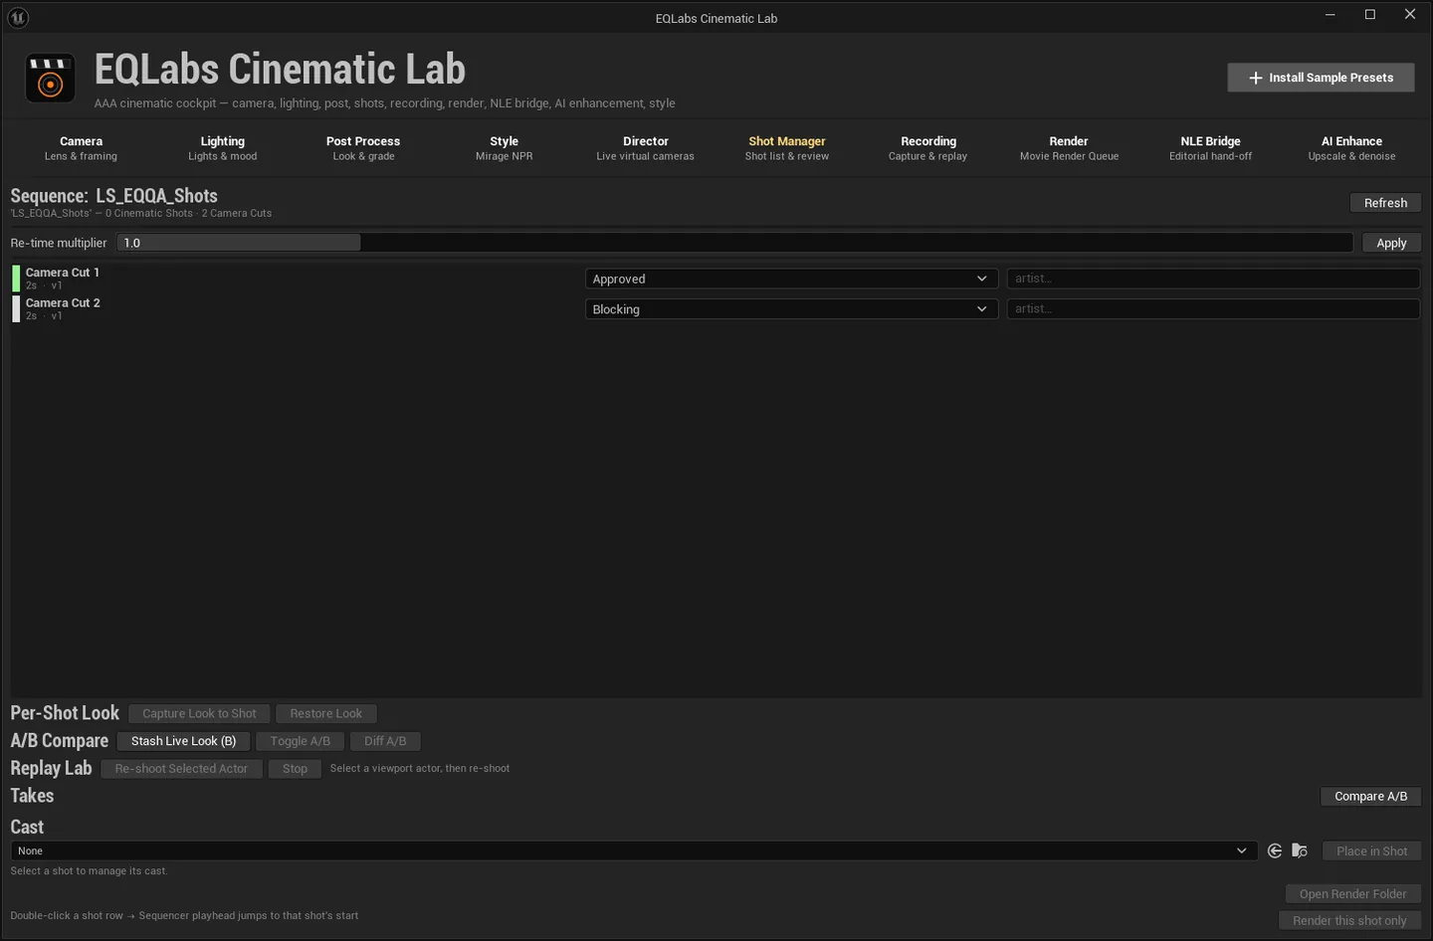Open the AI Enhance tab
1433x941 pixels.
[x=1351, y=148]
